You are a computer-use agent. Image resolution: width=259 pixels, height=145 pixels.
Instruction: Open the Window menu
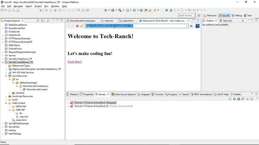(55, 6)
